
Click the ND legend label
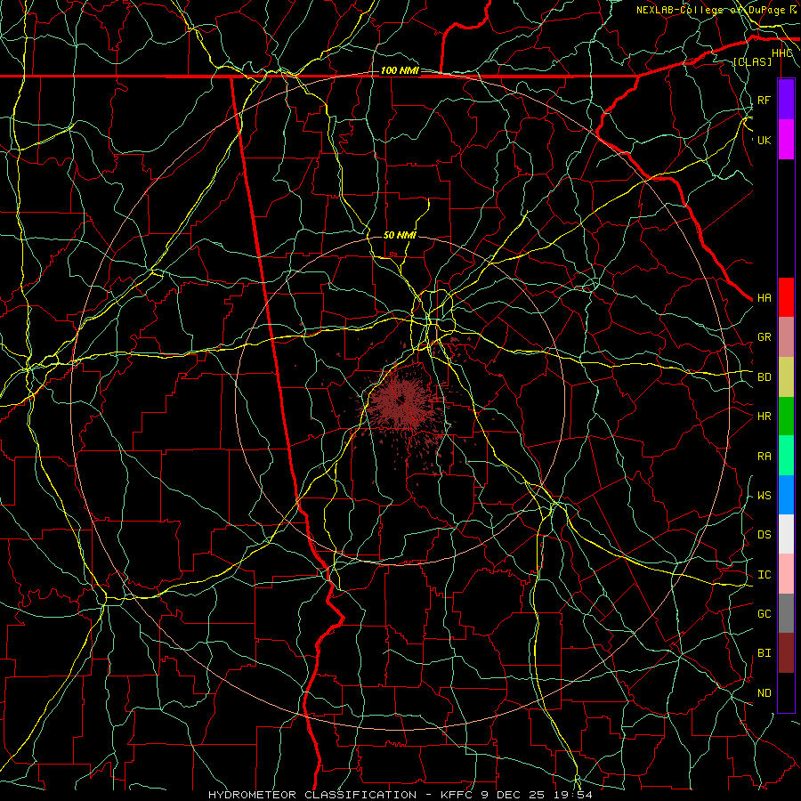764,693
